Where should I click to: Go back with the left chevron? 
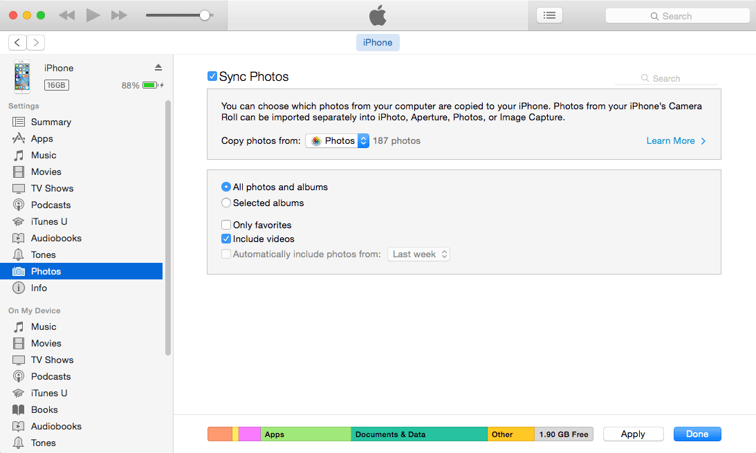pos(18,43)
